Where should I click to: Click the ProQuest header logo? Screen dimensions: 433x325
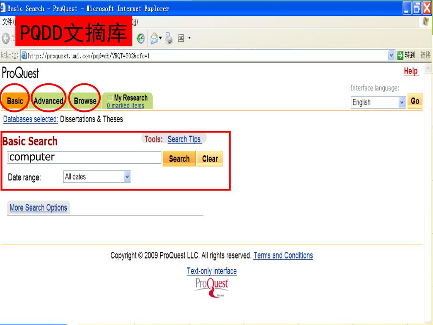(20, 73)
